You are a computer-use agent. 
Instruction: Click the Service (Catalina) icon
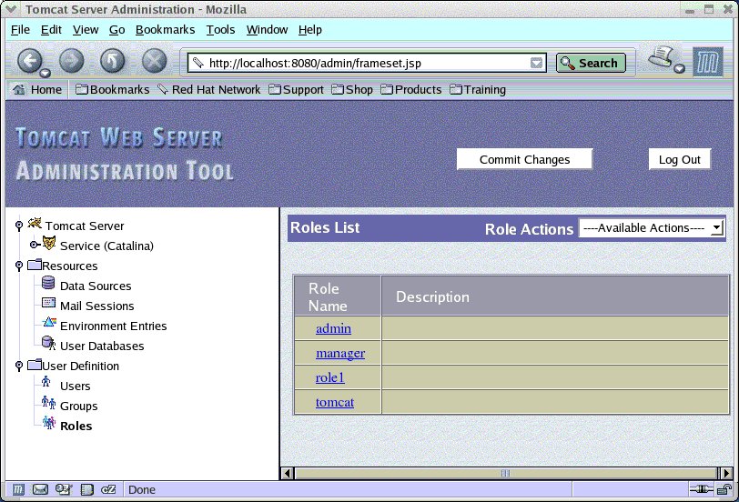49,243
